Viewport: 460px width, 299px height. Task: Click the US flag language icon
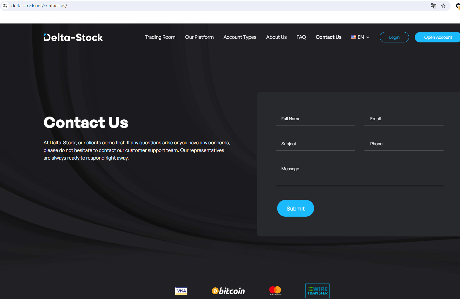(354, 37)
